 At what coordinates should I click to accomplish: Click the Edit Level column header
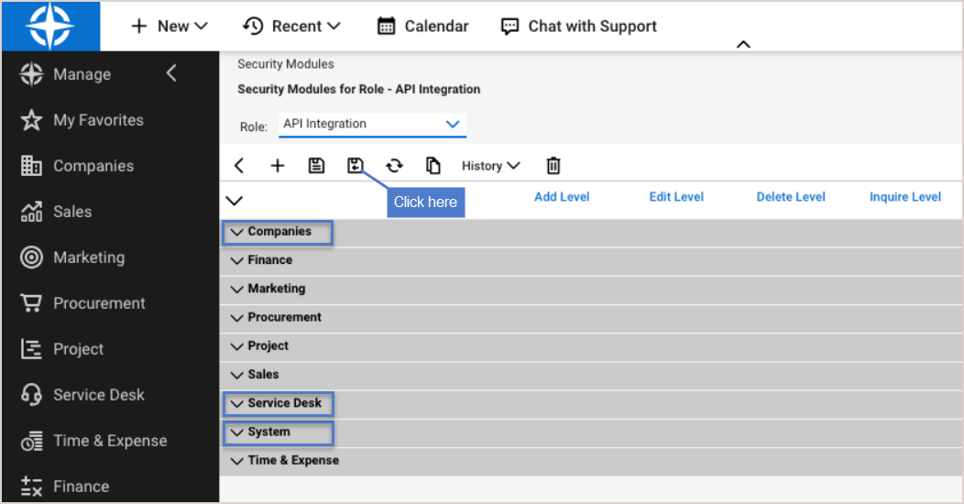point(676,197)
